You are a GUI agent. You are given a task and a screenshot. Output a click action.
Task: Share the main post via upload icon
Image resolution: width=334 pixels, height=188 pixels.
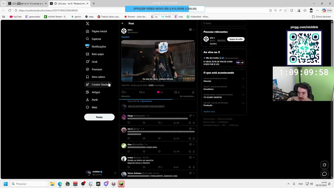(193, 92)
